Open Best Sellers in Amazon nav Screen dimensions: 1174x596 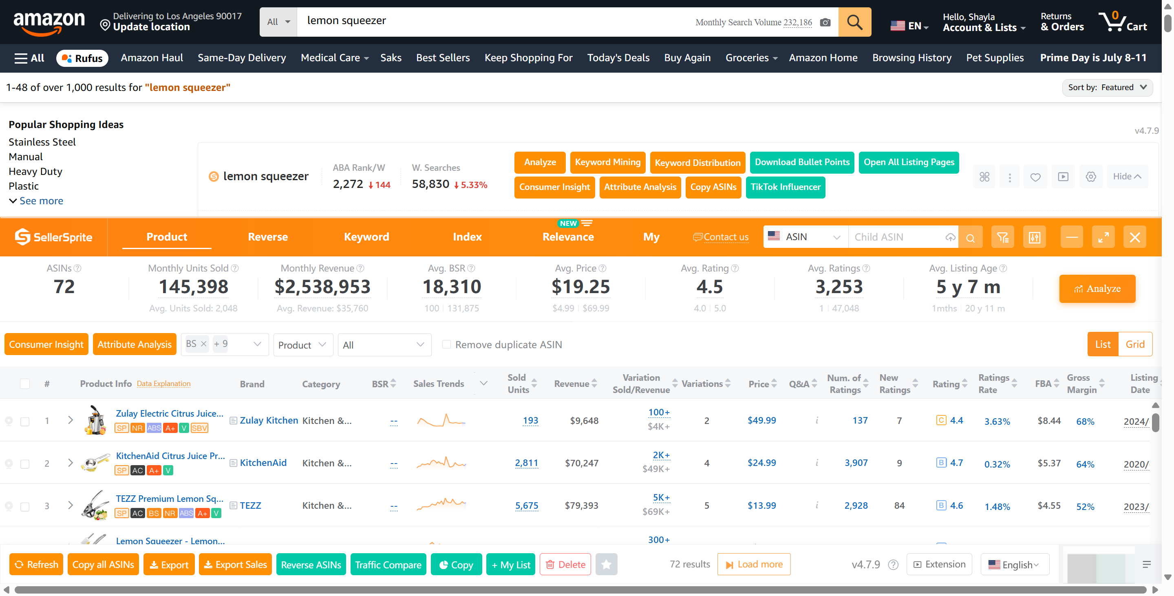[x=443, y=58]
